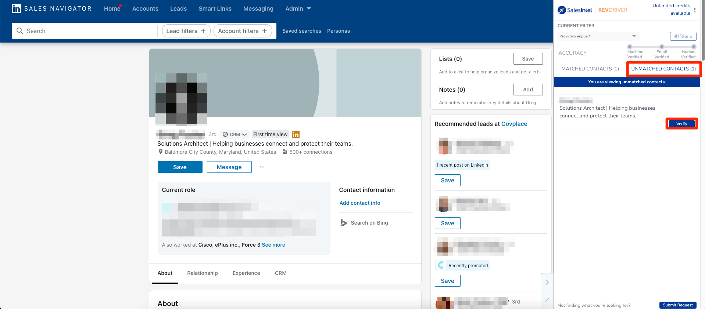Click the LinkedIn Sales Navigator logo

(x=51, y=8)
